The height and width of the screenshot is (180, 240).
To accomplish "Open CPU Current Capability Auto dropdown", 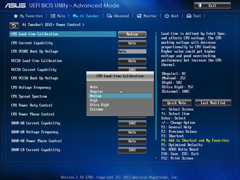I will pyautogui.click(x=132, y=43).
